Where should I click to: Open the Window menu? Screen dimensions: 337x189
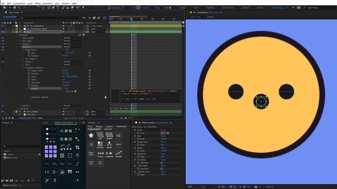[65, 4]
